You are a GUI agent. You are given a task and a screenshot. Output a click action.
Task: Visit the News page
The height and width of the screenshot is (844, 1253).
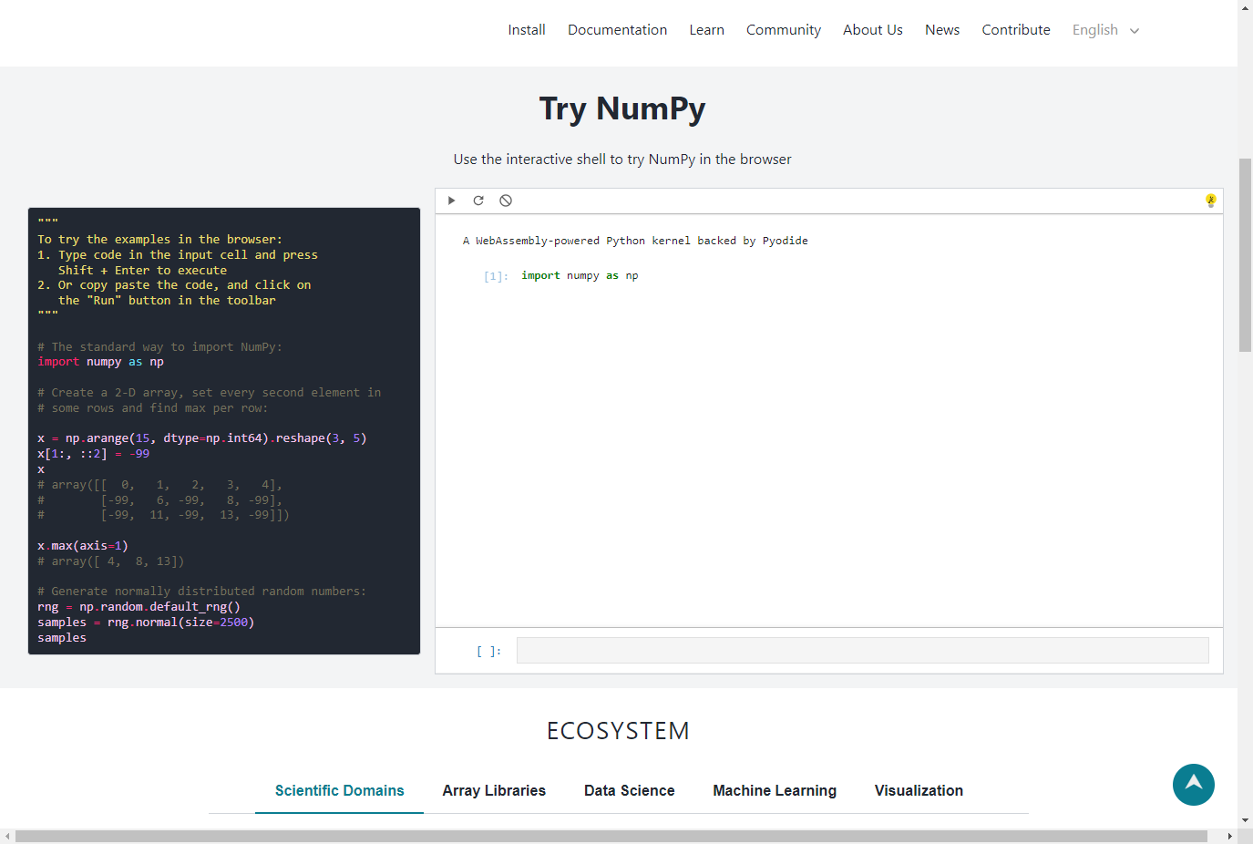[941, 30]
